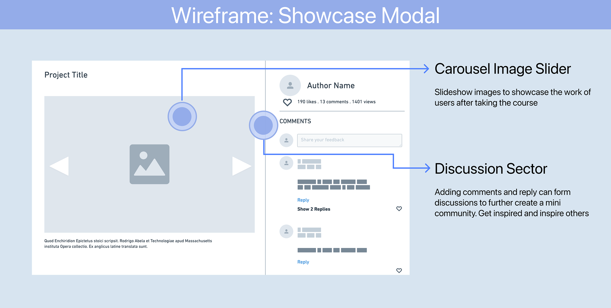
Task: Click the author avatar beside Author Name
Action: click(290, 86)
